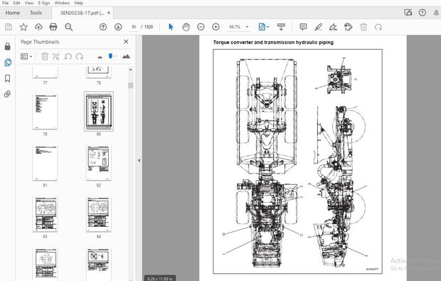
Task: Open the Help menu
Action: pyautogui.click(x=79, y=3)
